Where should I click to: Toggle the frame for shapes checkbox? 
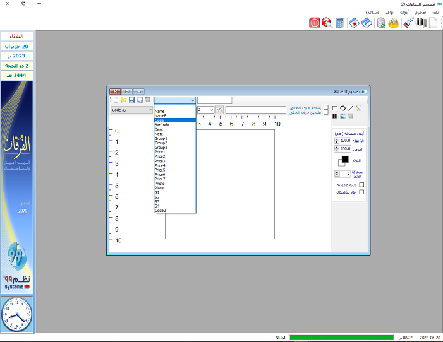point(361,192)
